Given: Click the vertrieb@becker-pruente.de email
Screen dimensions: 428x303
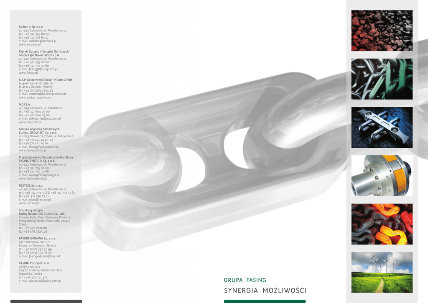Looking at the screenshot, I should (48, 94).
